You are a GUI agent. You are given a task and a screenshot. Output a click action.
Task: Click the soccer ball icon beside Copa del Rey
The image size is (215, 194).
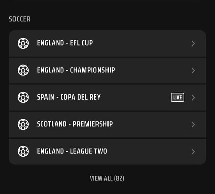(23, 97)
